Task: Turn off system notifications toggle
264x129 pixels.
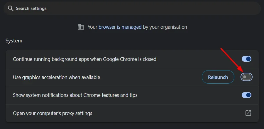Action: [246, 95]
